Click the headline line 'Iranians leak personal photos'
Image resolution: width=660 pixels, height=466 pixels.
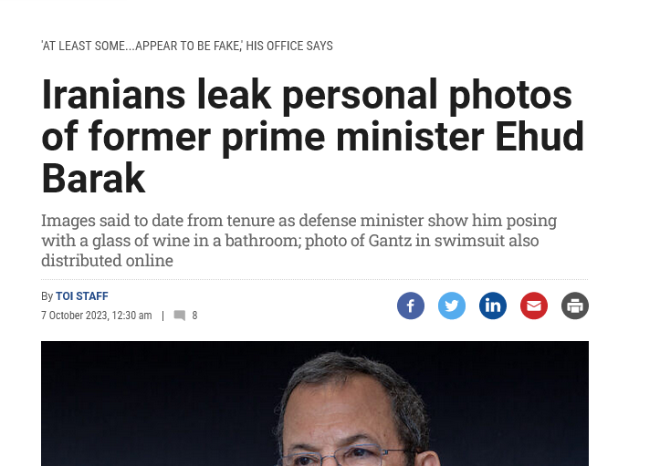click(307, 95)
